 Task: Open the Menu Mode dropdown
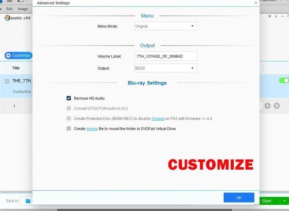[165, 26]
